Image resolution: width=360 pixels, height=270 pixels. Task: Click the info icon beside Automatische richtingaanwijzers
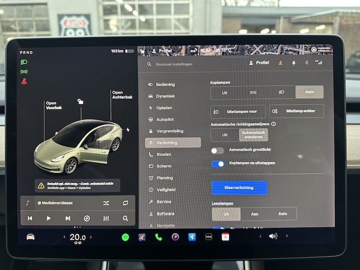click(273, 124)
